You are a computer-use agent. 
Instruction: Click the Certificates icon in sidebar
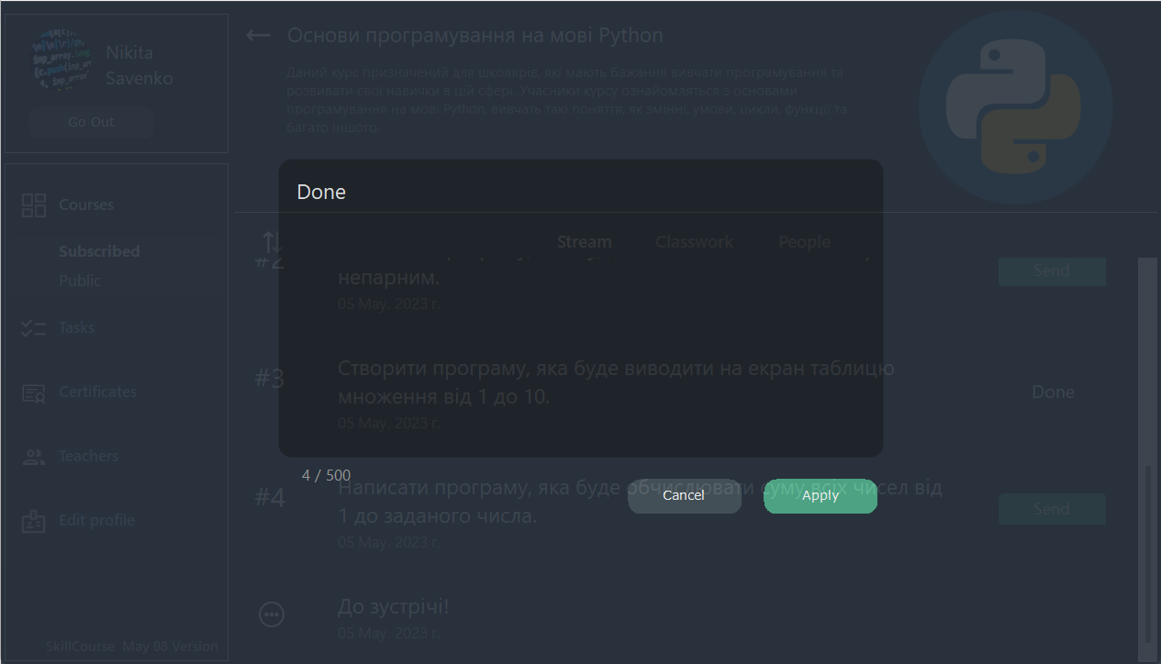[34, 393]
